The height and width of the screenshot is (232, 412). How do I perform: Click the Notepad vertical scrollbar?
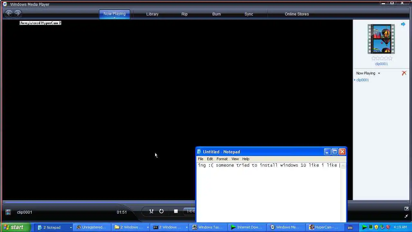click(x=343, y=192)
